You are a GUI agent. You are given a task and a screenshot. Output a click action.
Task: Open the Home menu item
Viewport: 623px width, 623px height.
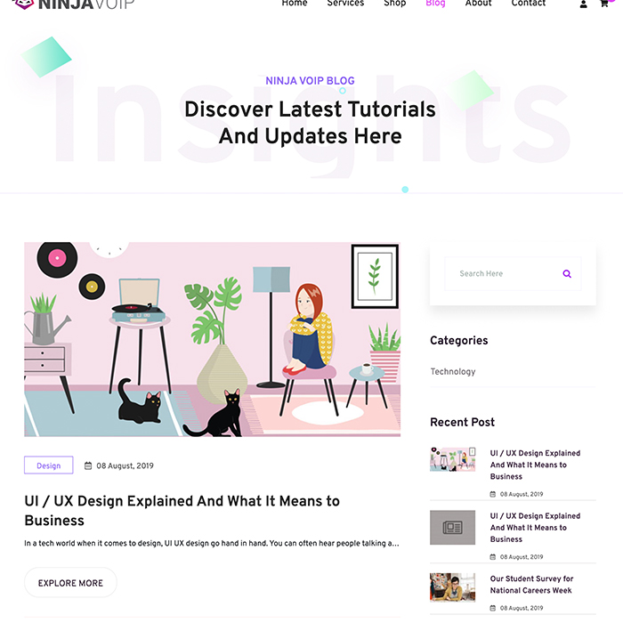(295, 4)
